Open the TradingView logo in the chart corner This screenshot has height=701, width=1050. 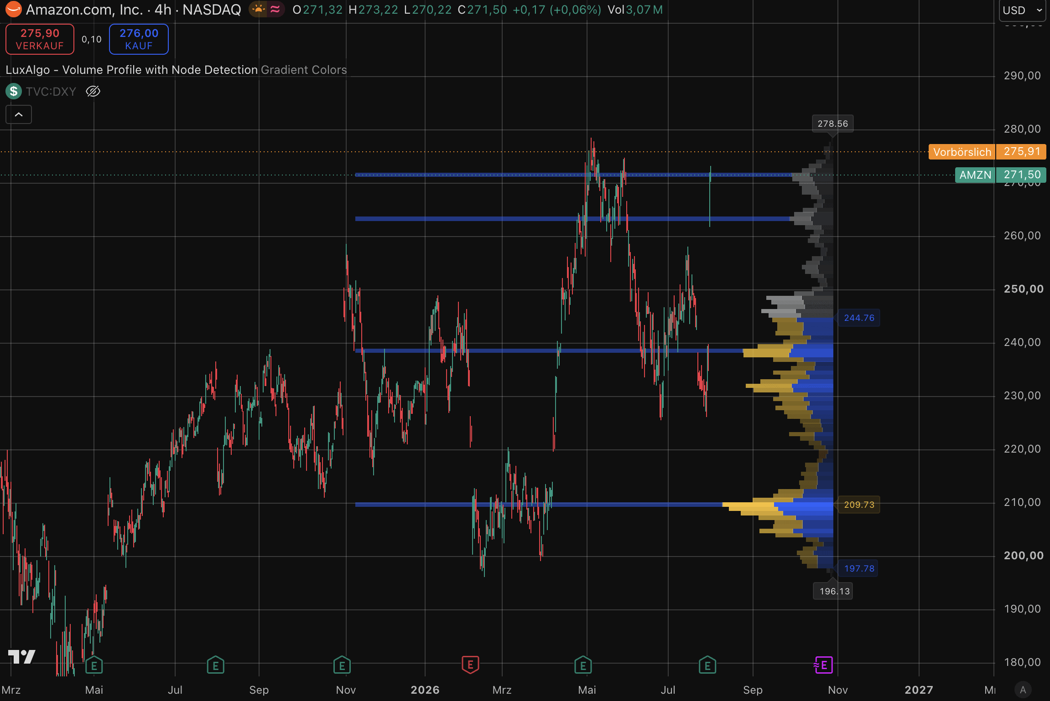pyautogui.click(x=21, y=657)
